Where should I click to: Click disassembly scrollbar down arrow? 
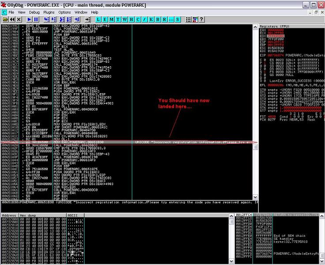(255, 197)
